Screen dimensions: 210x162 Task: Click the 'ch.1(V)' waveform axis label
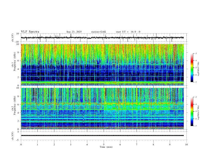[13, 38]
